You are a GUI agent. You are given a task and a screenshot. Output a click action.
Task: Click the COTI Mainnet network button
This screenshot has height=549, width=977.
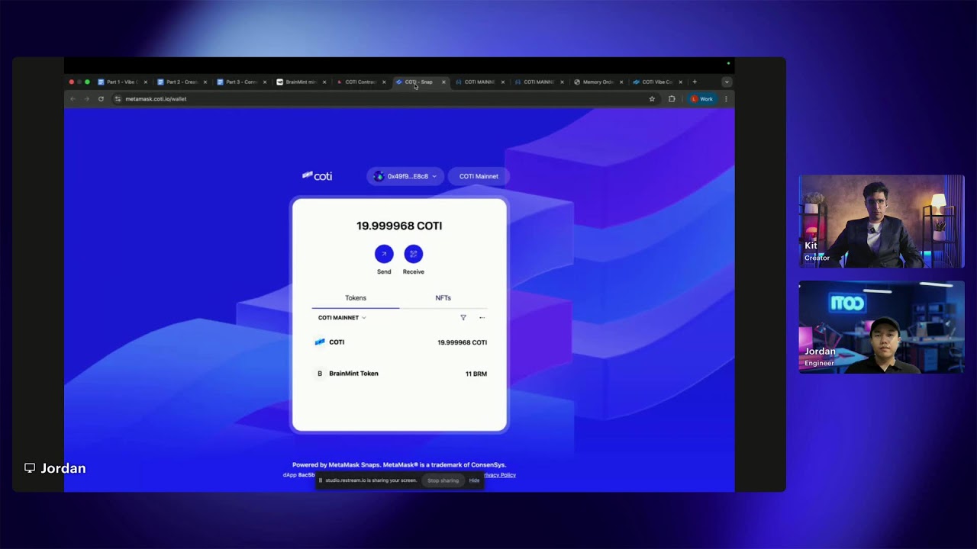pos(479,176)
